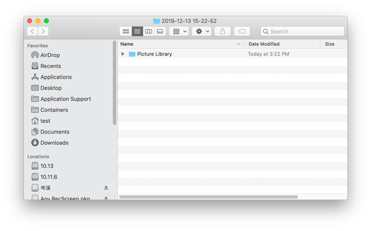
Task: Click the title bar folder proxy icon
Action: (x=156, y=21)
